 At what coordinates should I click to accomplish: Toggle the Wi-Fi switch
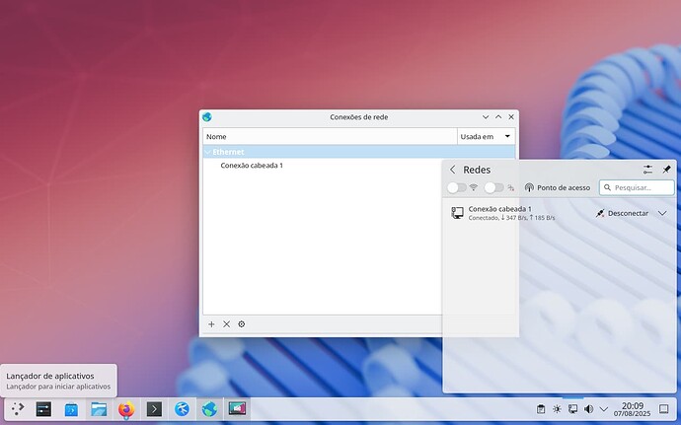coord(456,187)
